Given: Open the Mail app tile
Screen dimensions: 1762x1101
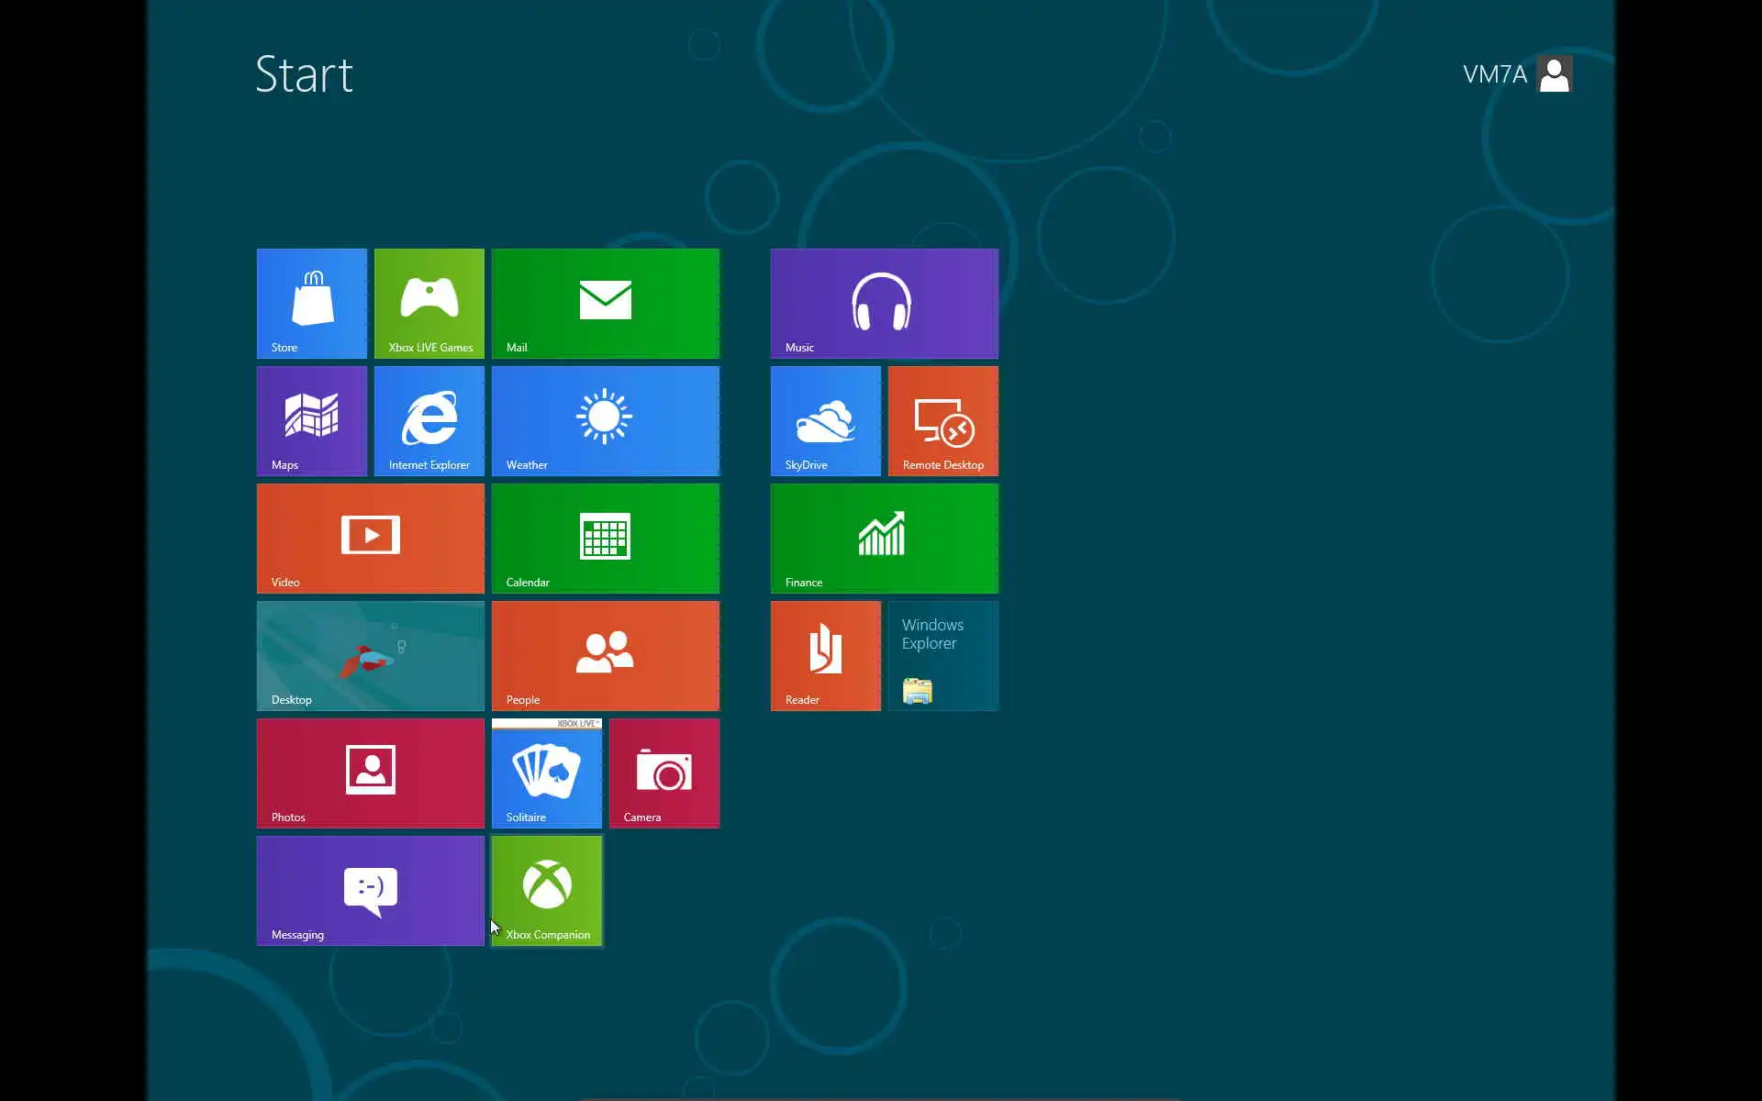Looking at the screenshot, I should (605, 303).
